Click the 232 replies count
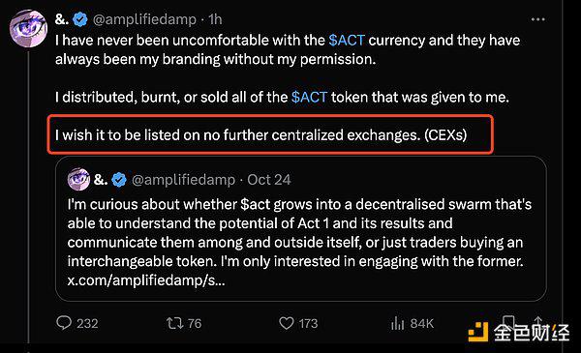 click(87, 323)
